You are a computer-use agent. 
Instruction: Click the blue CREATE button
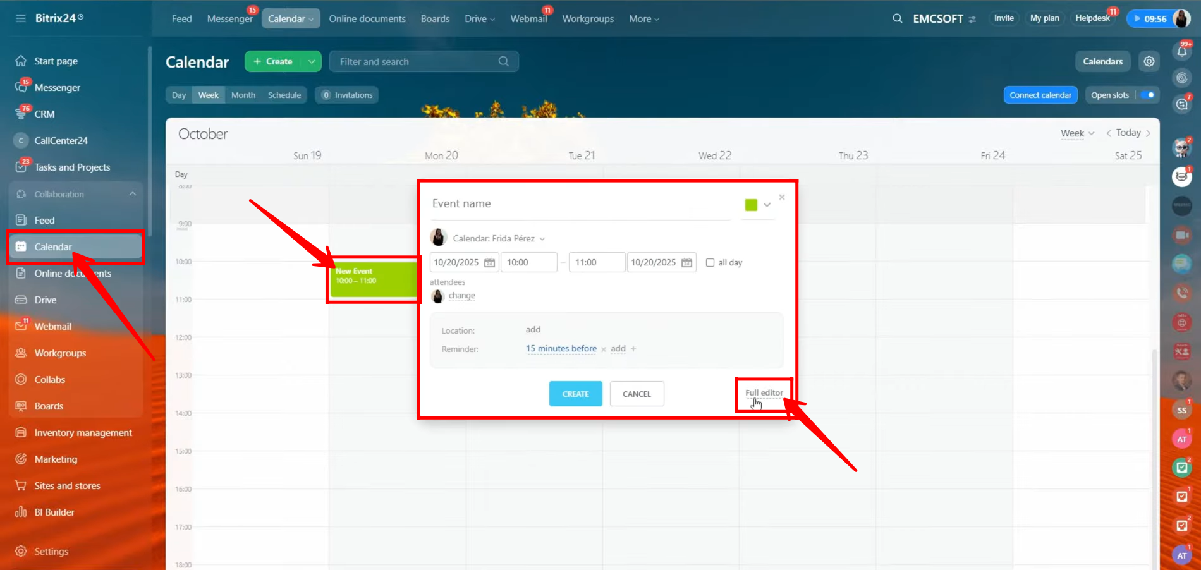(575, 394)
